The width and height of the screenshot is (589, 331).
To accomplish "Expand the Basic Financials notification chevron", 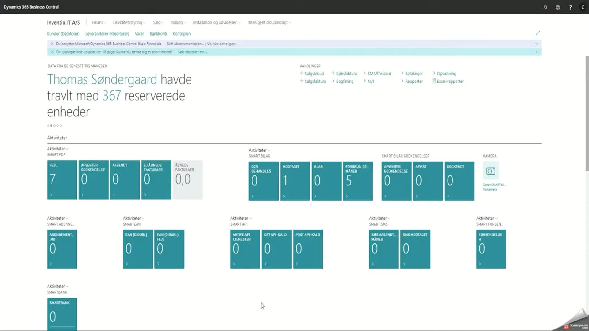I will click(537, 44).
